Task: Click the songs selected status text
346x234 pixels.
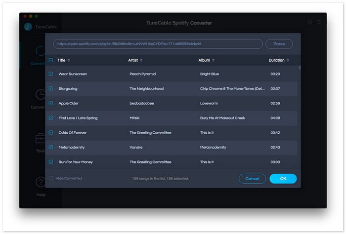Action: [x=161, y=179]
